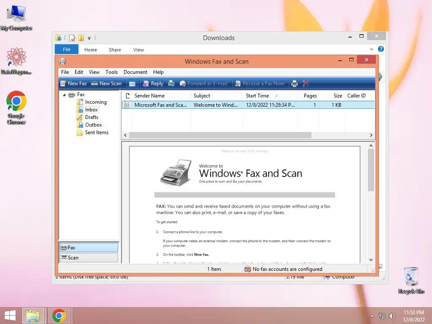
Task: Click Properties icon in Downloads title bar
Action: click(72, 38)
